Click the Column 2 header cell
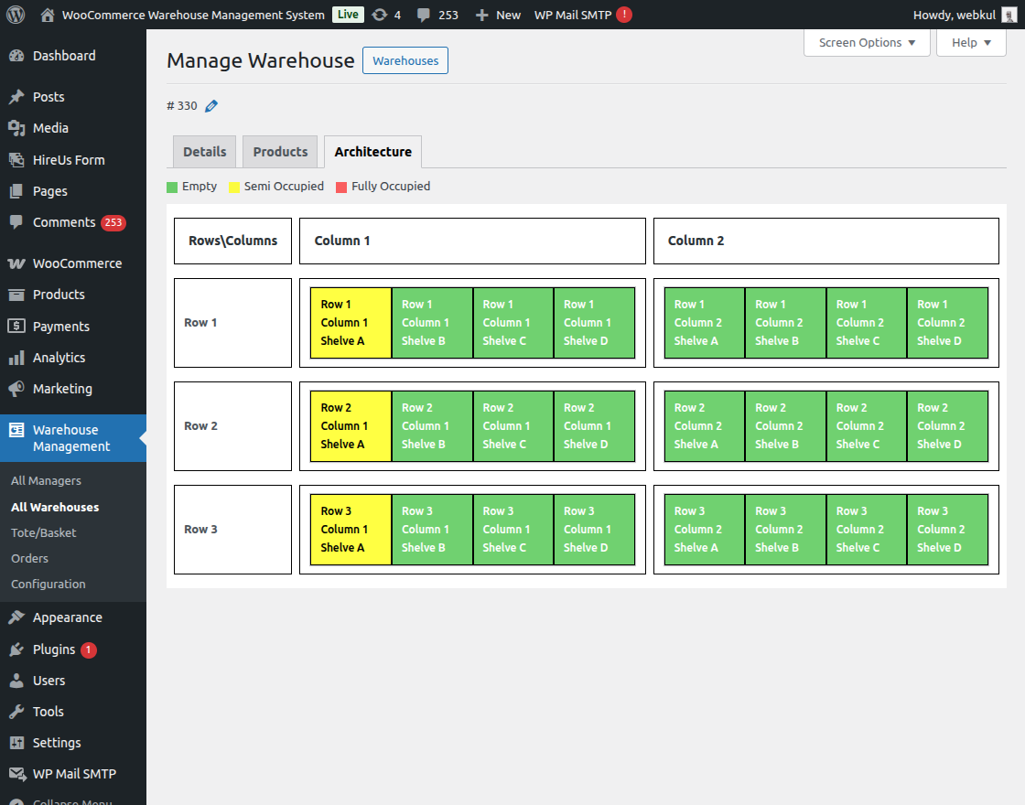 (826, 241)
